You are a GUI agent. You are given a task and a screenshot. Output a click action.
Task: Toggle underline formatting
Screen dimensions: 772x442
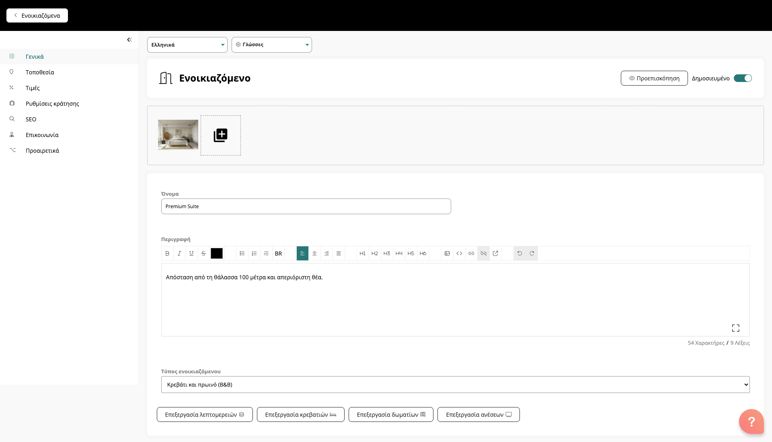click(191, 254)
